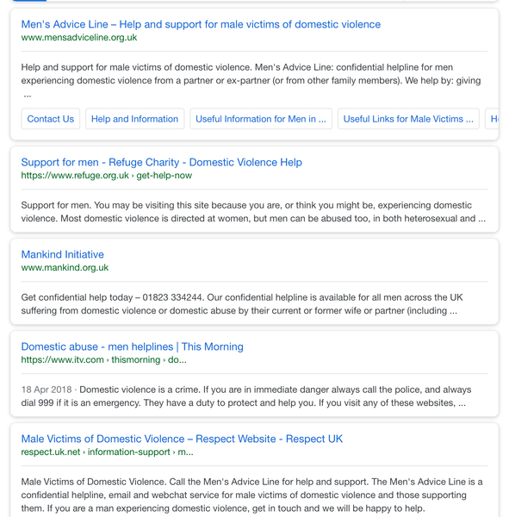Click the Men's Advice Line description snippet
Image resolution: width=509 pixels, height=517 pixels.
click(x=251, y=81)
